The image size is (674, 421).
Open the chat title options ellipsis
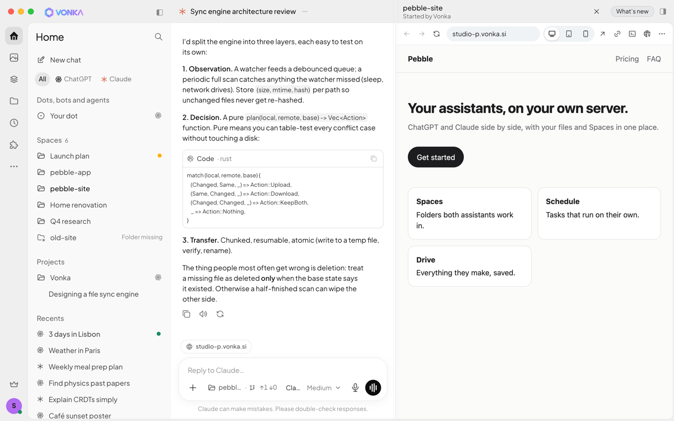click(x=305, y=11)
